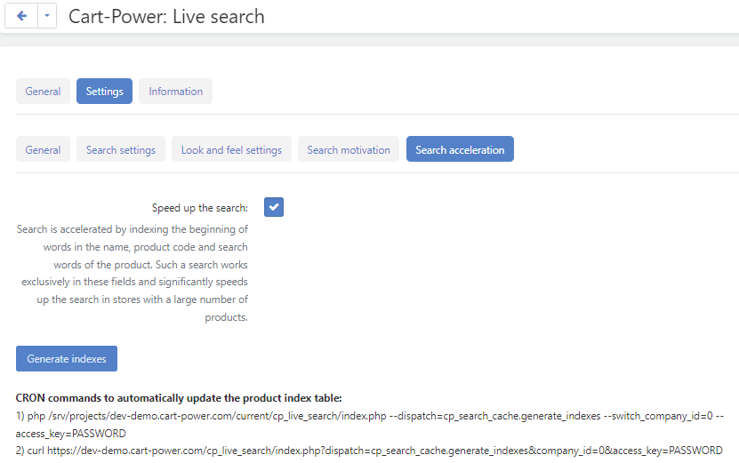
Task: Open the dropdown arrow beside the back button
Action: tap(47, 16)
